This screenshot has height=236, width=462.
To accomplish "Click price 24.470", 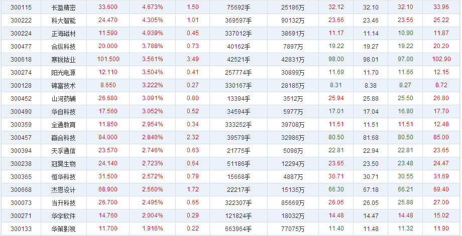I will tap(108, 20).
